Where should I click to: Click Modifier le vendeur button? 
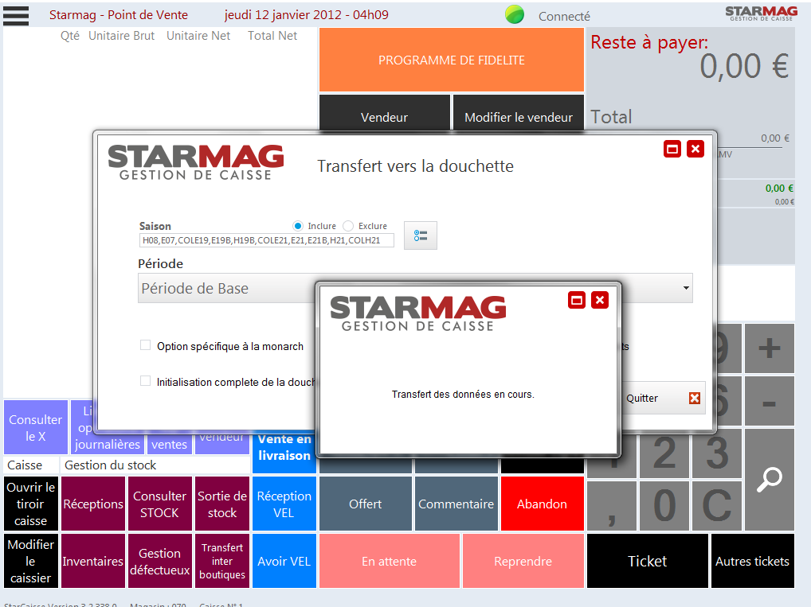click(x=519, y=115)
